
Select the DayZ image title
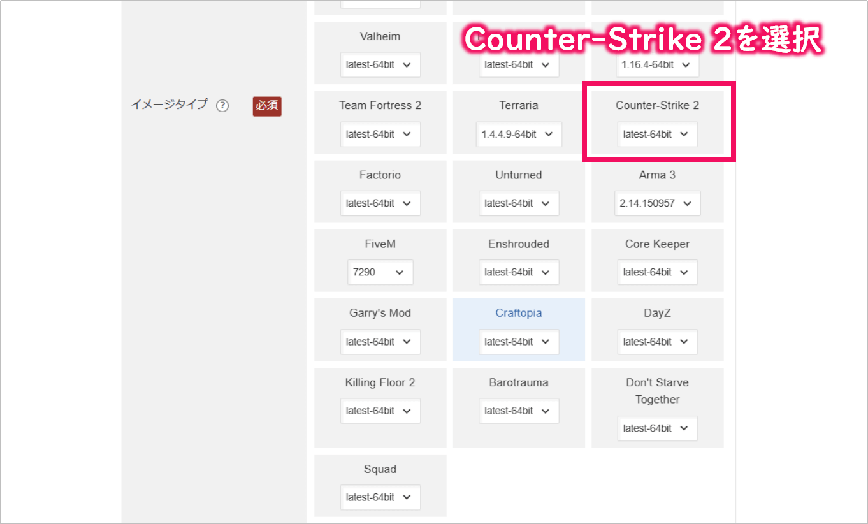[x=657, y=313]
